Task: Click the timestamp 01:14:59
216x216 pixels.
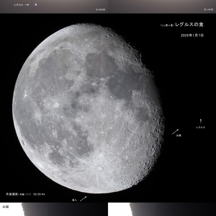Action: click(x=208, y=9)
